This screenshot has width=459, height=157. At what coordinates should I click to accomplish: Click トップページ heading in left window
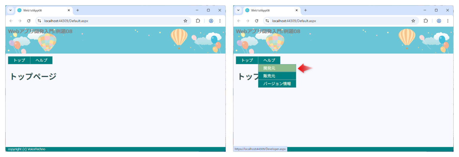click(x=33, y=76)
